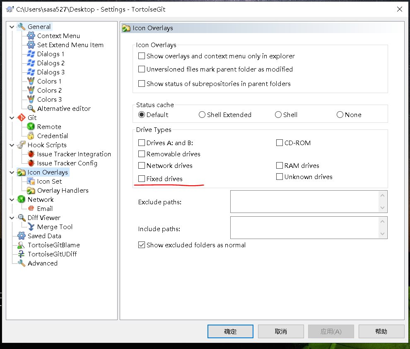Collapse the Icon Overlays tree node
This screenshot has width=410, height=349.
12,172
